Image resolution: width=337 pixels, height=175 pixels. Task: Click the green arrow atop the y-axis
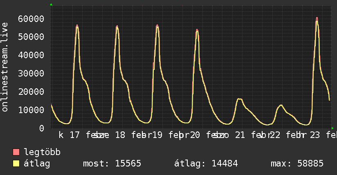tap(51, 4)
